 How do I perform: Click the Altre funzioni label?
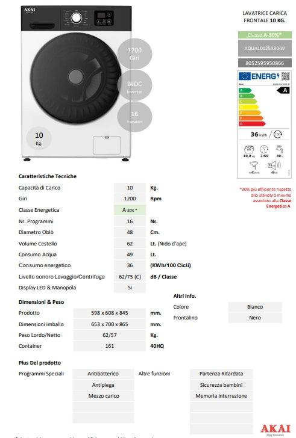click(154, 374)
